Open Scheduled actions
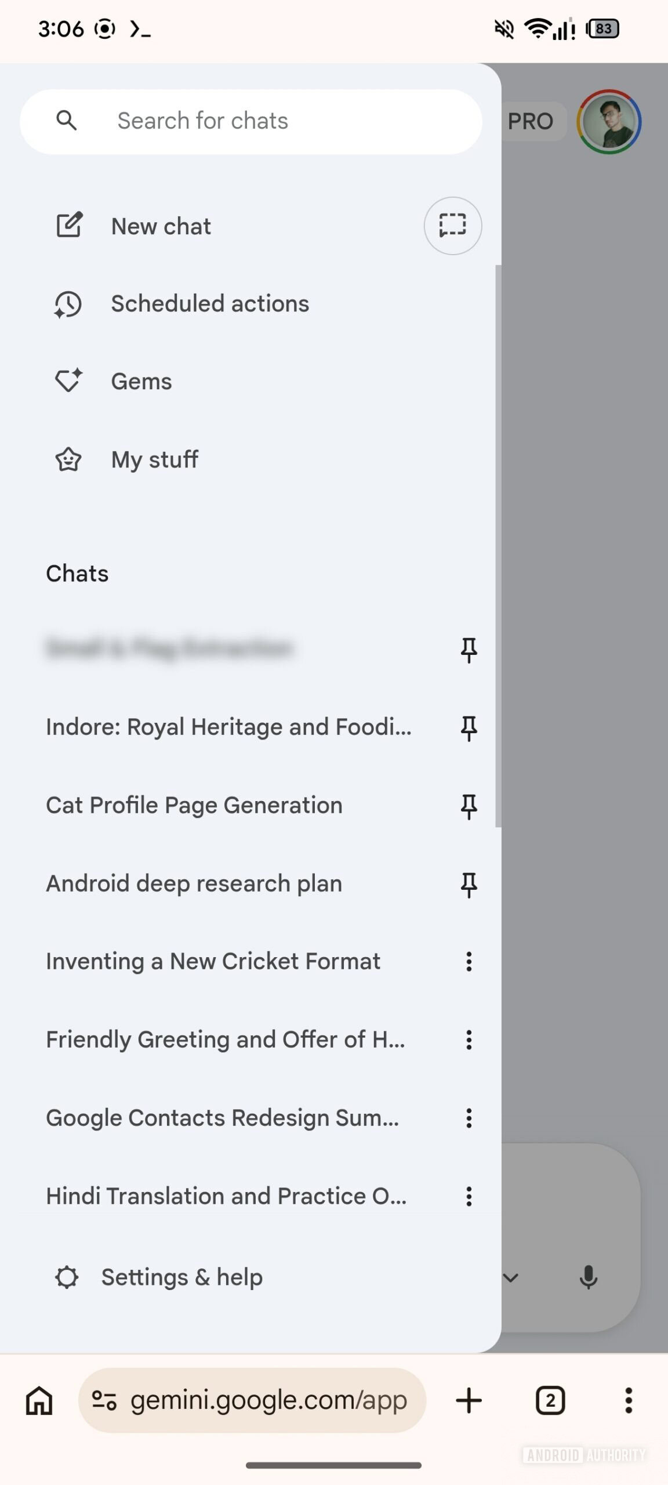The image size is (668, 1485). [x=210, y=303]
